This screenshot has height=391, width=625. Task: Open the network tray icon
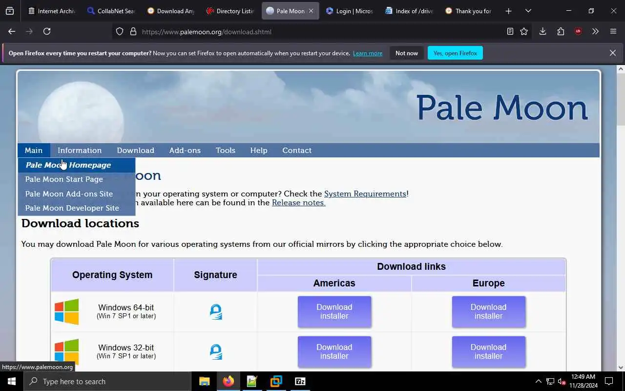point(550,381)
